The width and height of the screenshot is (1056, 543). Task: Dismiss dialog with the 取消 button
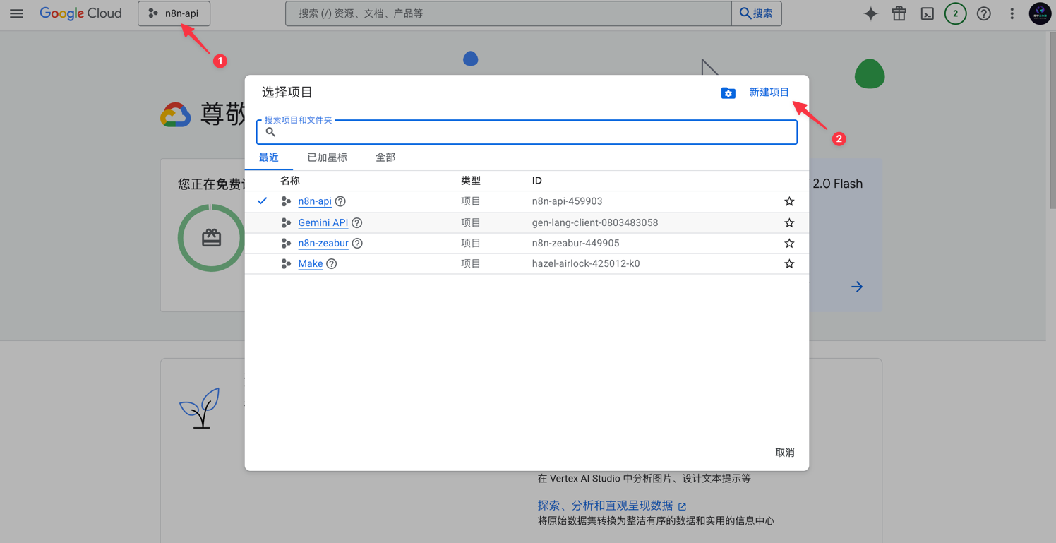tap(785, 453)
